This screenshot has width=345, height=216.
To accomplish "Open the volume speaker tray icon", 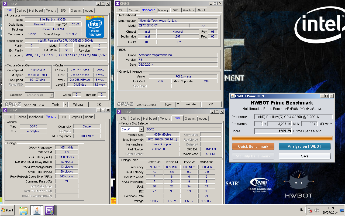I will pos(317,210).
